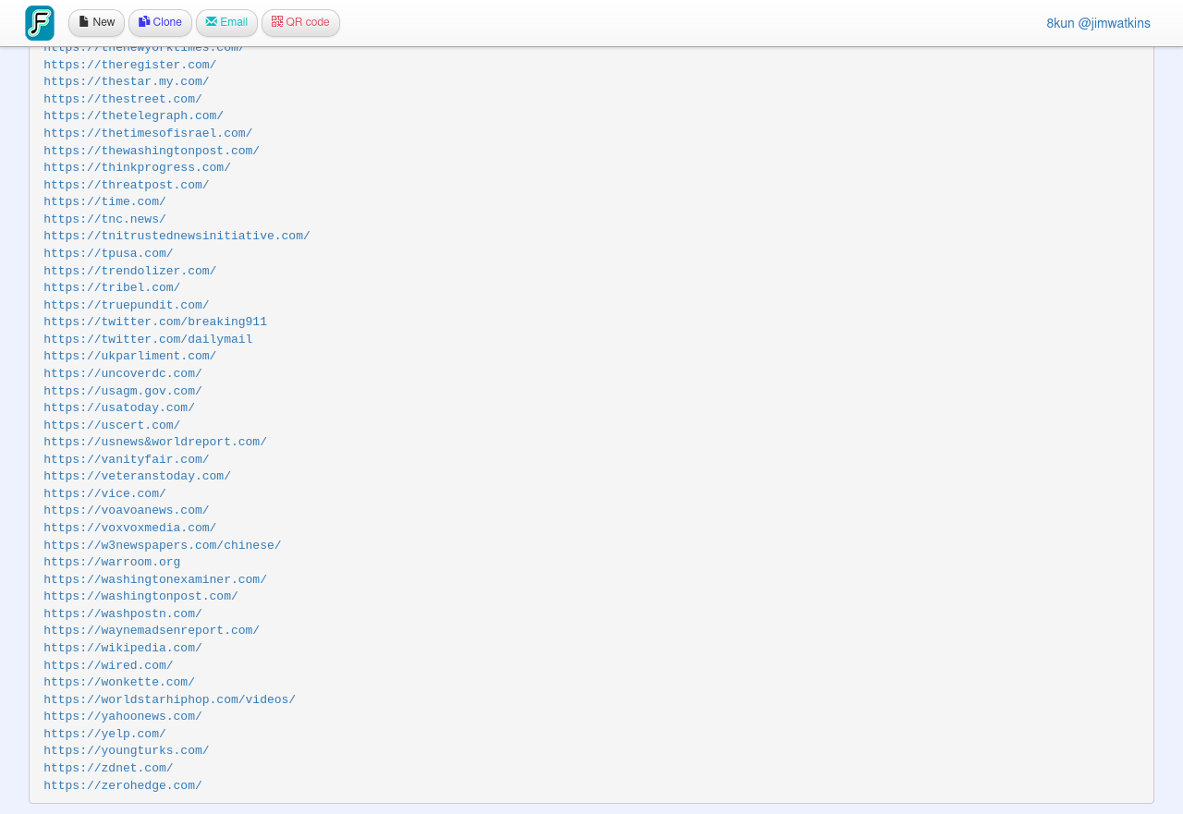Click the PrivateBin F logo icon

(x=40, y=23)
